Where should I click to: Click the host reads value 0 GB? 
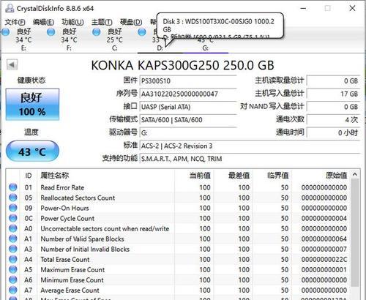click(x=334, y=80)
